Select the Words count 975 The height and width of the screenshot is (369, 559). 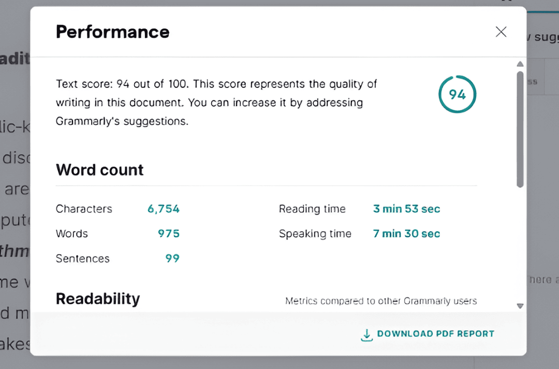tap(169, 233)
